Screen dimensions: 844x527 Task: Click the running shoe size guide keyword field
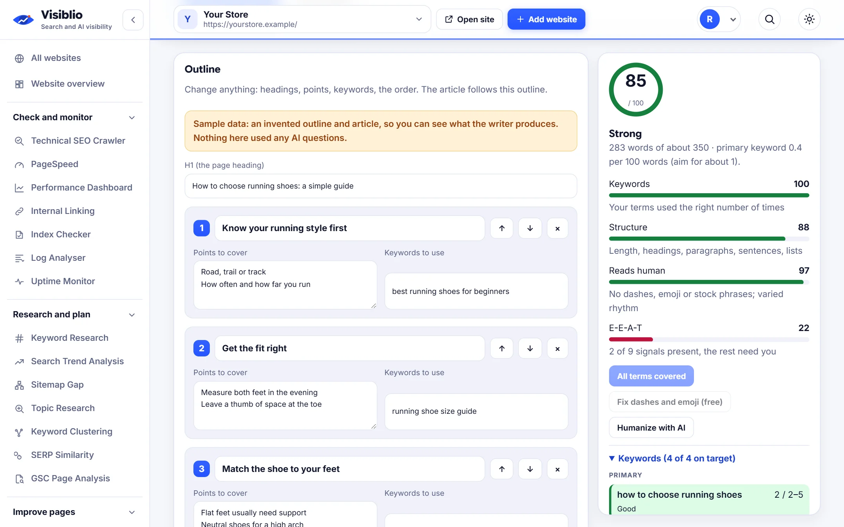(x=476, y=411)
